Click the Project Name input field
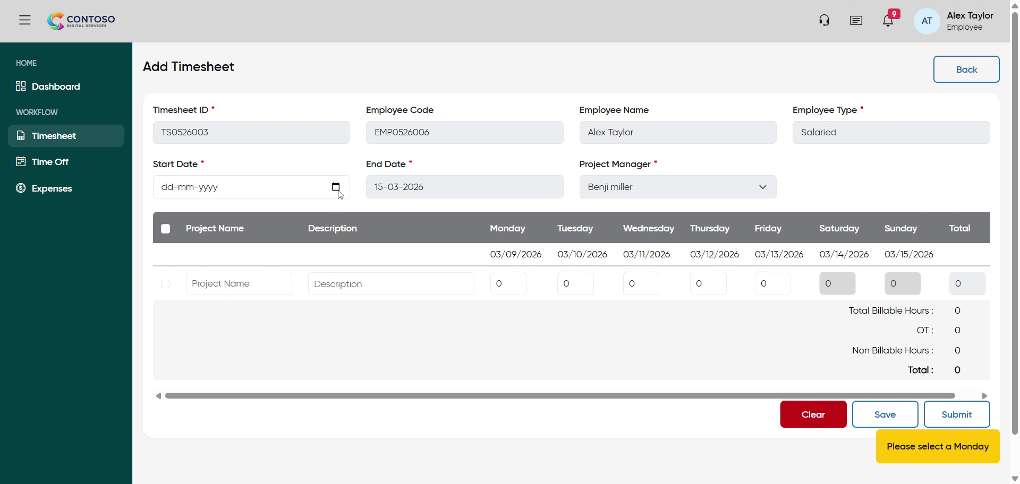This screenshot has height=484, width=1020. (x=239, y=284)
